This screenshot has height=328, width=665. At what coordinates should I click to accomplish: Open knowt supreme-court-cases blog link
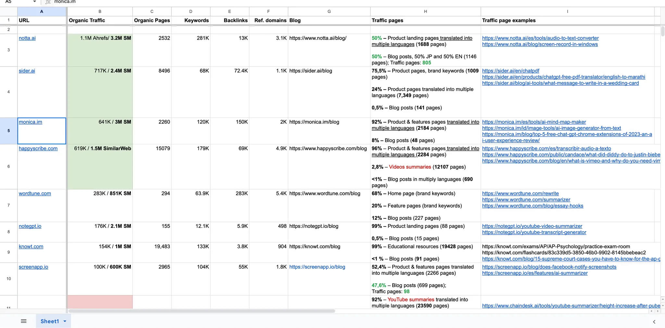coord(571,259)
